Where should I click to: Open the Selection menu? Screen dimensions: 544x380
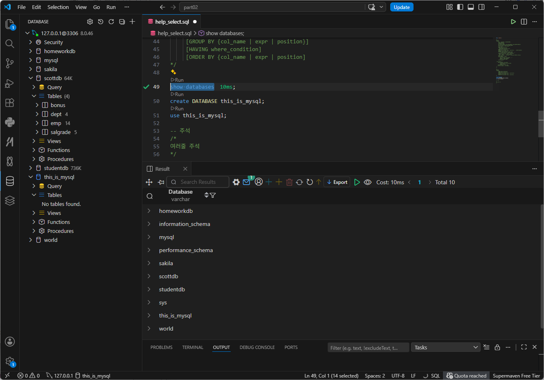point(58,7)
